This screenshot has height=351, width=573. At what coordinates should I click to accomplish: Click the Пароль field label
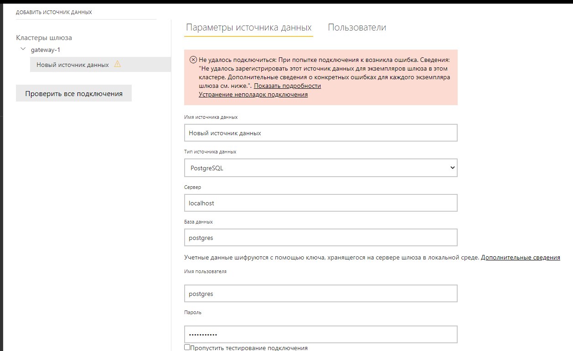click(x=193, y=313)
